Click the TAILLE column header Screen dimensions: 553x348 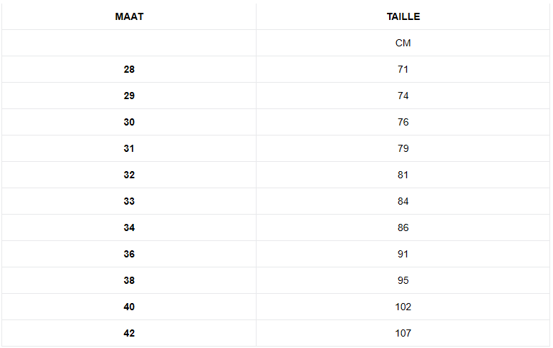(x=403, y=16)
